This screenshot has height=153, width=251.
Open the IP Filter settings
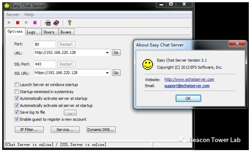point(29,130)
